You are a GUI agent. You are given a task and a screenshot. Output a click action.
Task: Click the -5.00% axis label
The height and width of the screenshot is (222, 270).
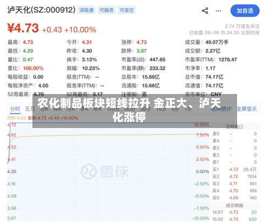tap(201, 196)
